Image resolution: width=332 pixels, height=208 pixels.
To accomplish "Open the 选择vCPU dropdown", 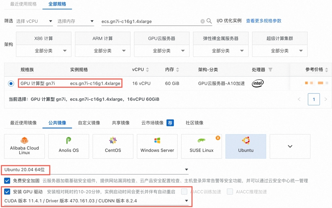I will [x=34, y=21].
